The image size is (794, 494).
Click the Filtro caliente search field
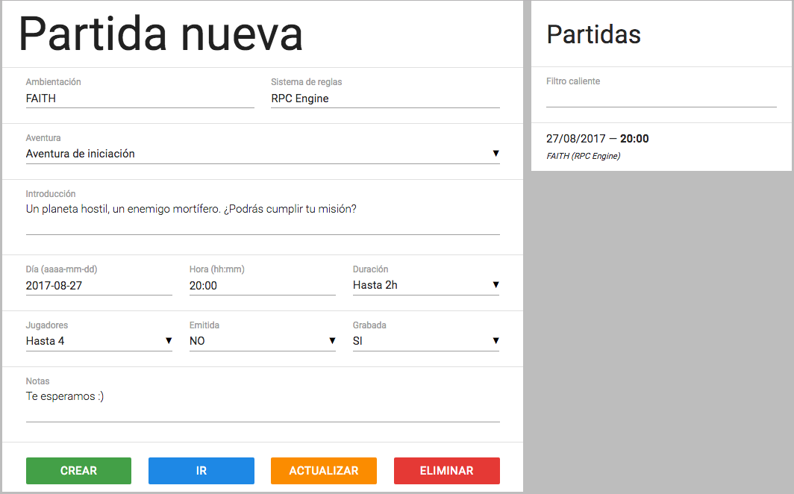coord(661,98)
